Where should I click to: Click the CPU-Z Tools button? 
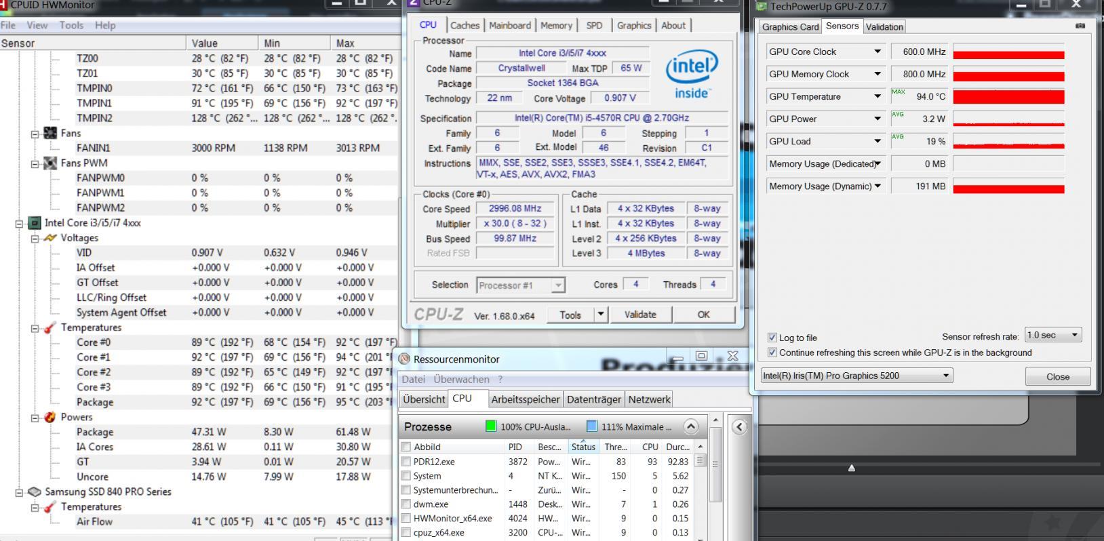[570, 315]
